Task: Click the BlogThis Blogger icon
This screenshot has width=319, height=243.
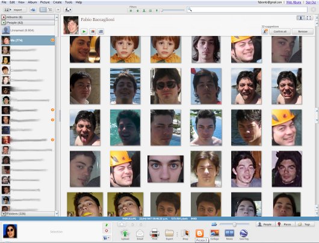Action: (x=200, y=233)
